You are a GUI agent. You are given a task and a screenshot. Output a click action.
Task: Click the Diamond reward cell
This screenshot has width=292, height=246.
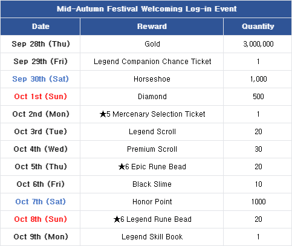click(x=152, y=97)
